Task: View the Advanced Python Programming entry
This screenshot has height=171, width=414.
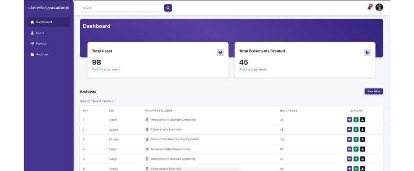Action: click(349, 149)
